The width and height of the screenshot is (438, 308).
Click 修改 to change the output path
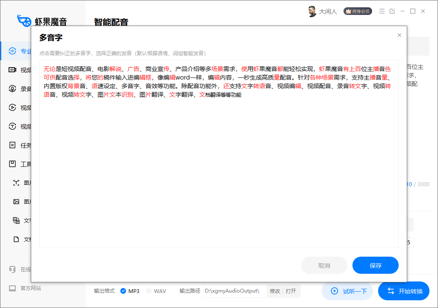(275, 291)
